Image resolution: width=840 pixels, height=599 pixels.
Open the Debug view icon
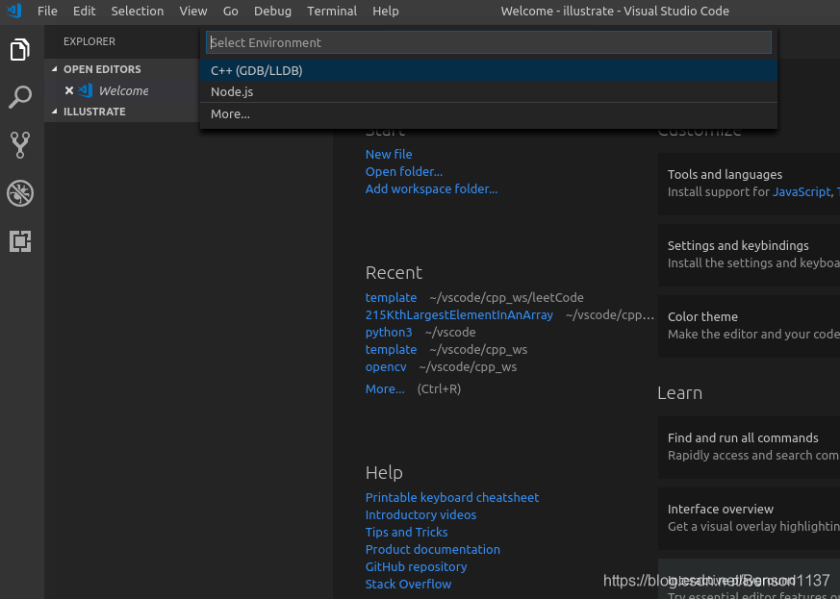(20, 193)
